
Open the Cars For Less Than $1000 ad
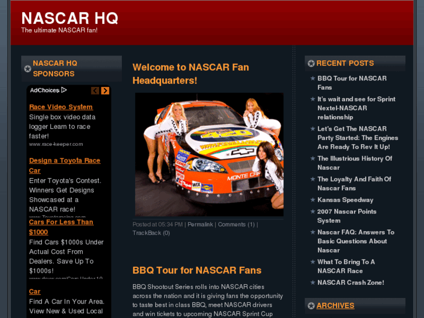[x=61, y=227]
